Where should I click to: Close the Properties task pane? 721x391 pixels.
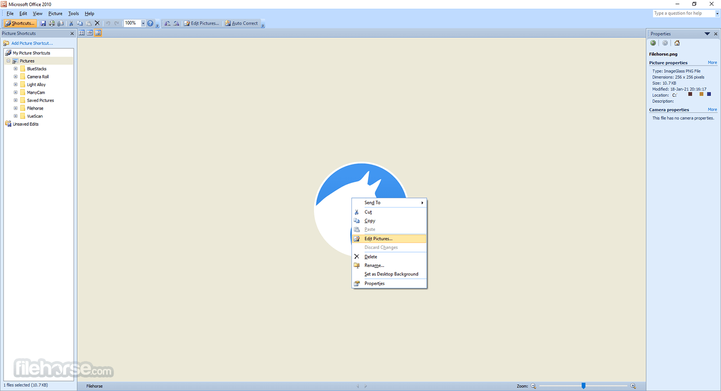click(716, 34)
